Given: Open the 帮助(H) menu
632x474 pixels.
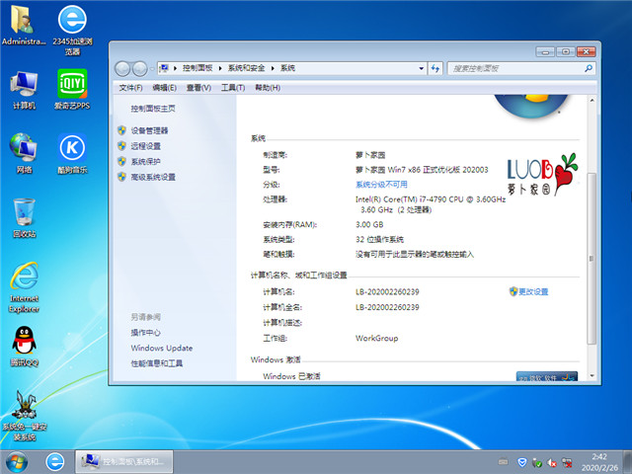Looking at the screenshot, I should [x=268, y=88].
